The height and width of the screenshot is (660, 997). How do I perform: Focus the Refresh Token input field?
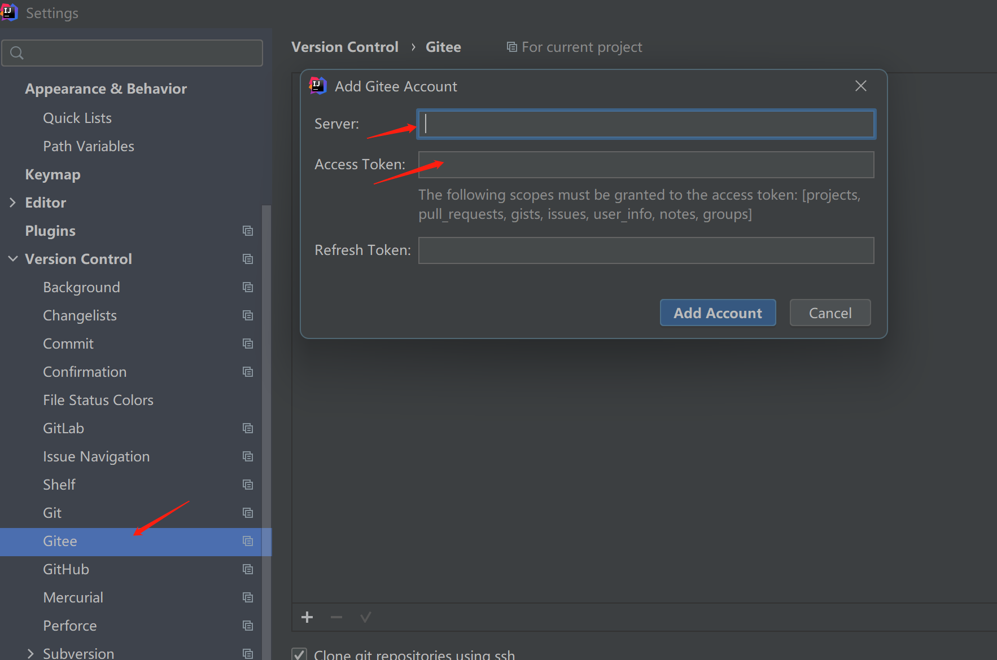tap(646, 250)
